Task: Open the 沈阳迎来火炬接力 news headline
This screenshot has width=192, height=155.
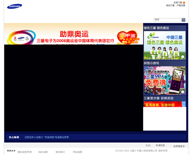Action: click(46, 137)
